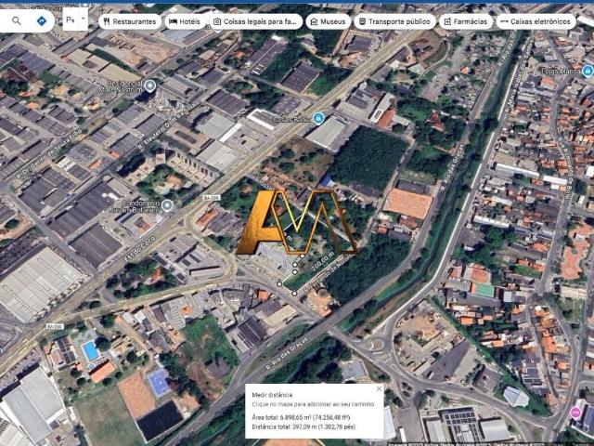
Task: Click the 200,00 m measurement label
Action: click(322, 262)
